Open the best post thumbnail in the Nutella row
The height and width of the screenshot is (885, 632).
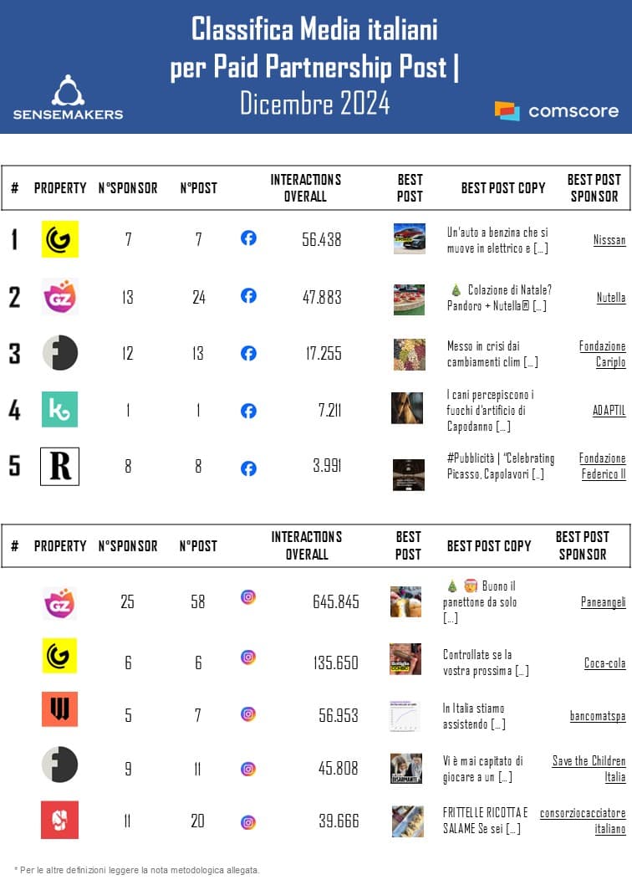tap(409, 299)
